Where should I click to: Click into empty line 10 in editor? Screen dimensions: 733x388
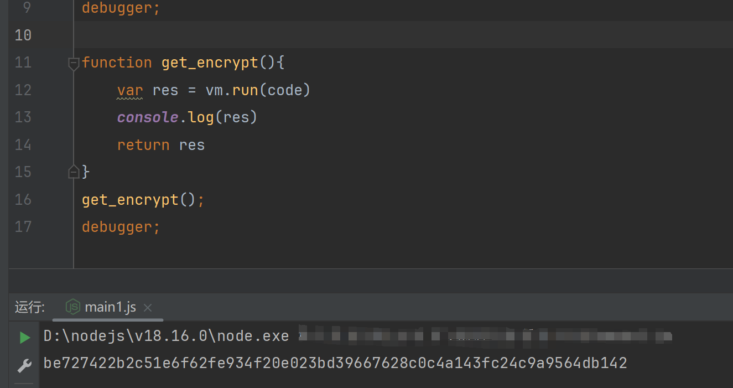tap(404, 35)
